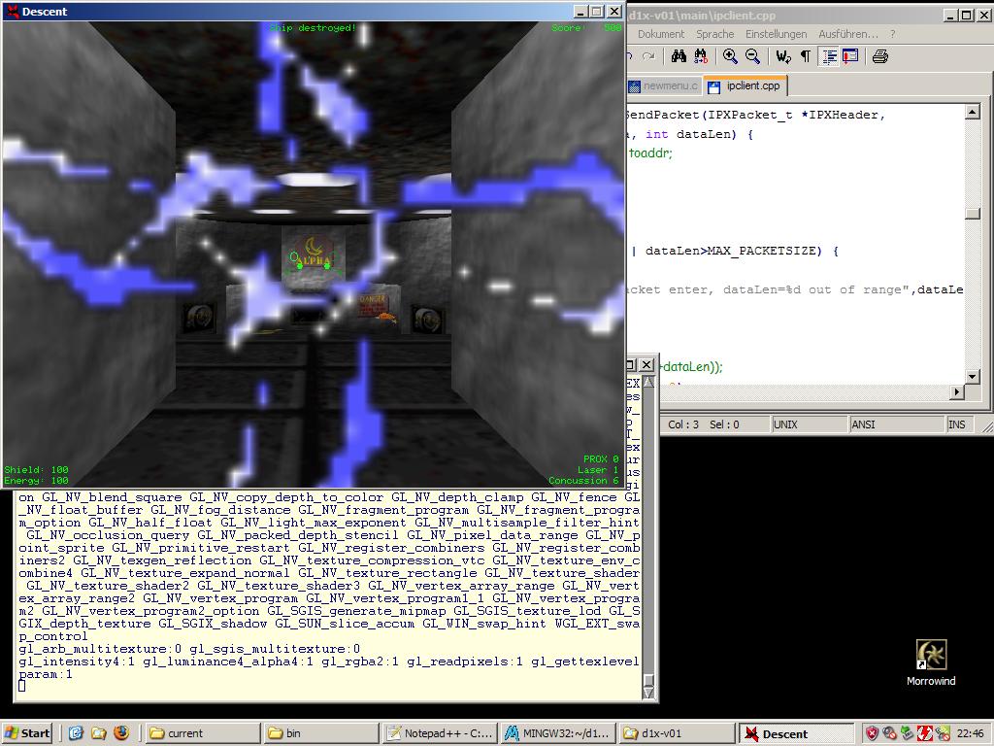This screenshot has width=994, height=746.
Task: Open the Sprache menu
Action: [x=714, y=34]
